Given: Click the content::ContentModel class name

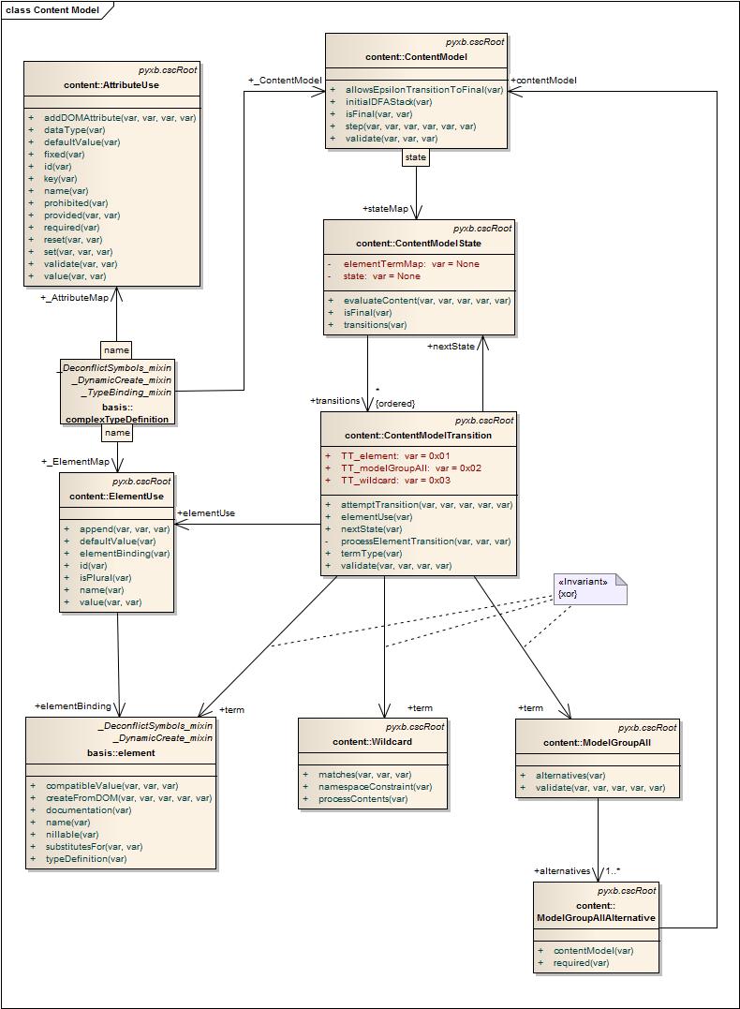Looking at the screenshot, I should coord(416,56).
